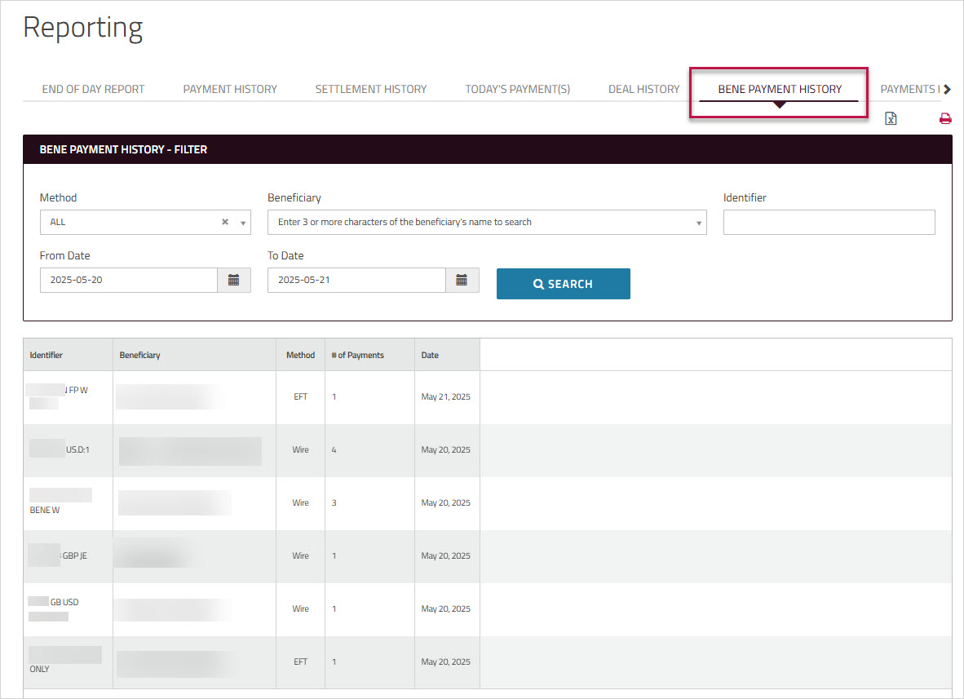The width and height of the screenshot is (964, 699).
Task: Print the Bene Payment History report
Action: [x=945, y=118]
